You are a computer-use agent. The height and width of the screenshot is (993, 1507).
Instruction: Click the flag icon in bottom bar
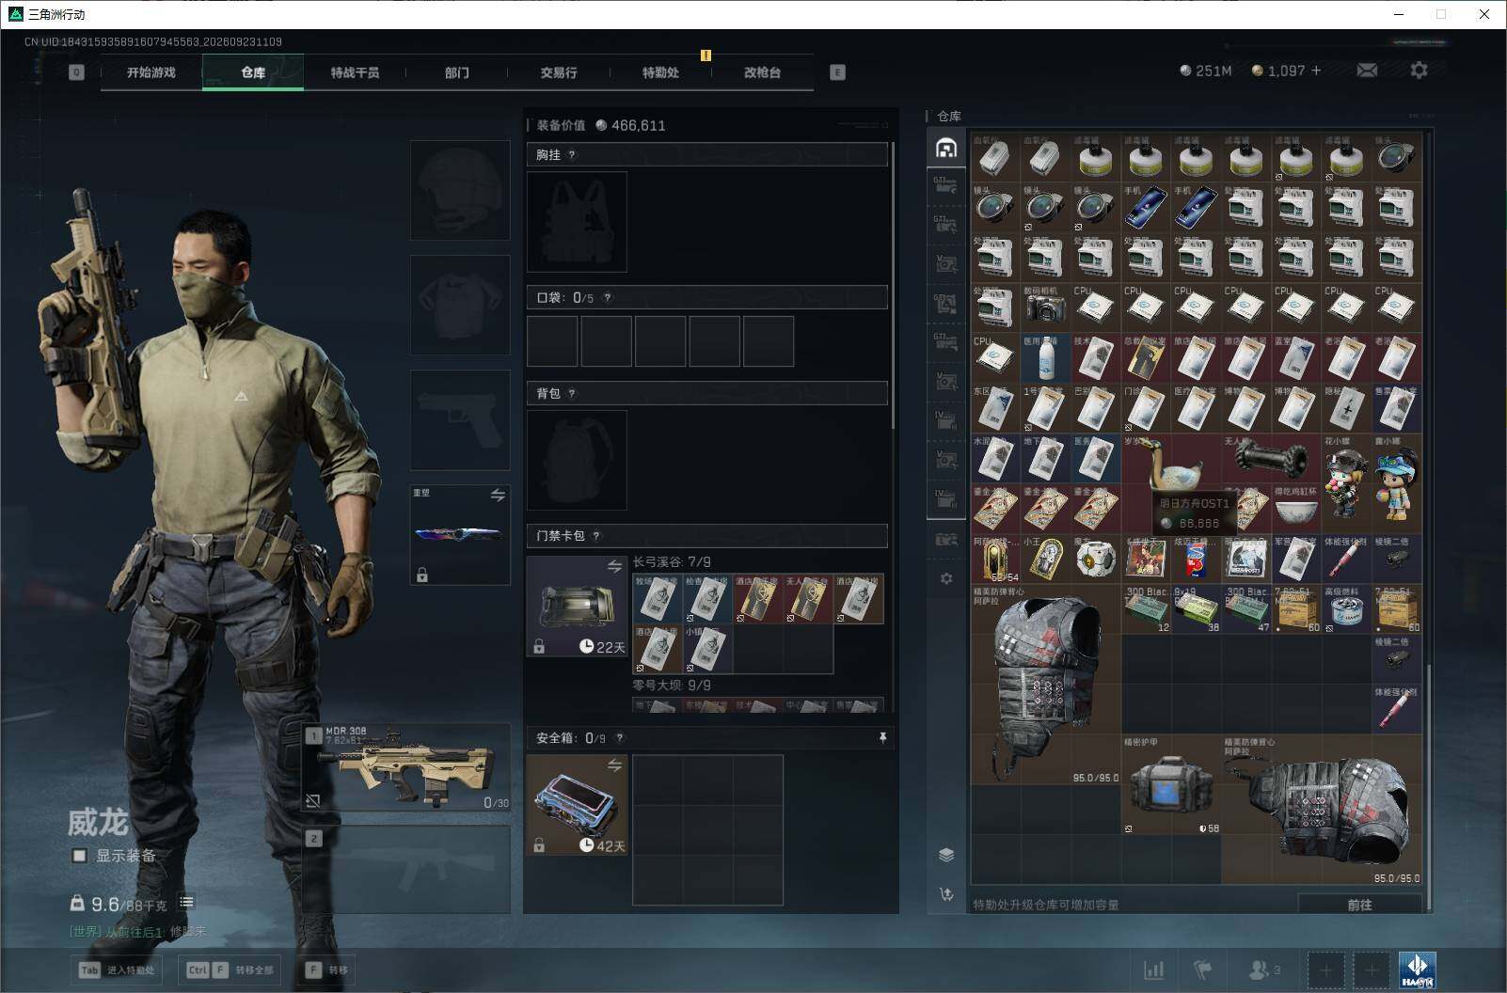coord(1203,969)
